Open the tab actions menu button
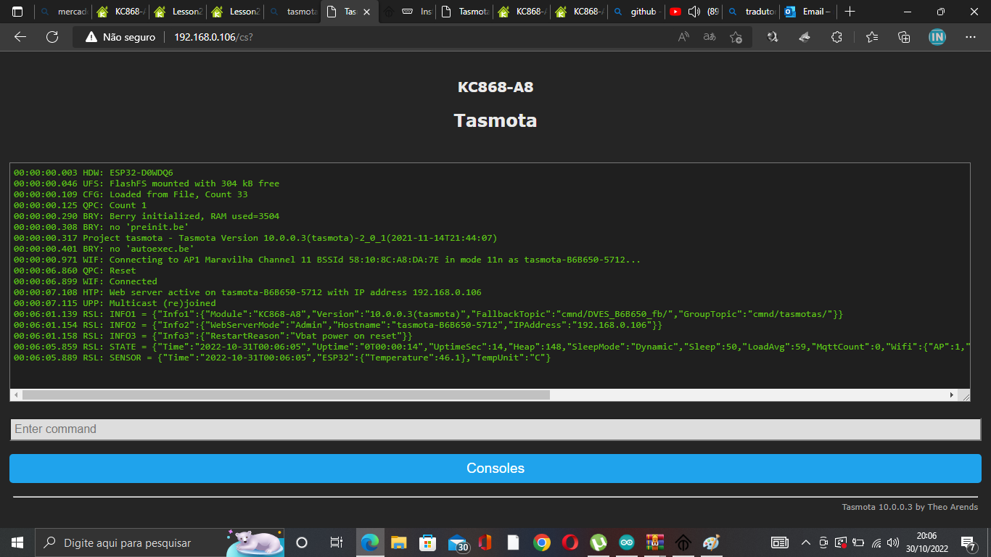 (x=17, y=12)
